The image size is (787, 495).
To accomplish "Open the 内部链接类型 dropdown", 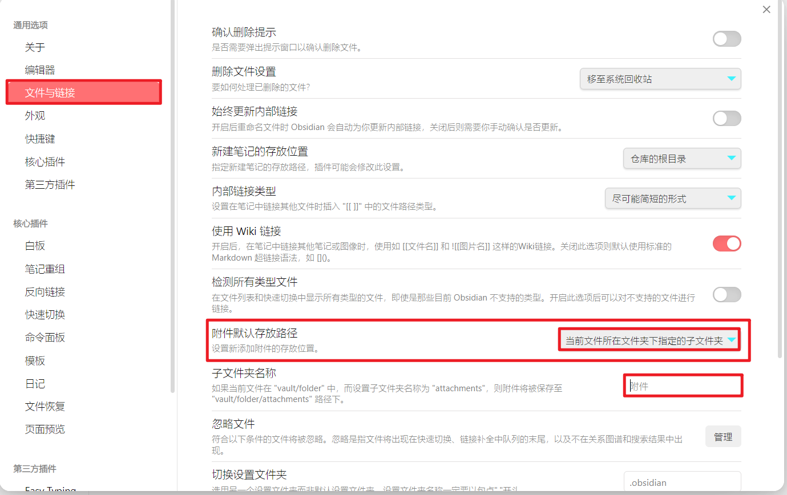I will click(673, 198).
